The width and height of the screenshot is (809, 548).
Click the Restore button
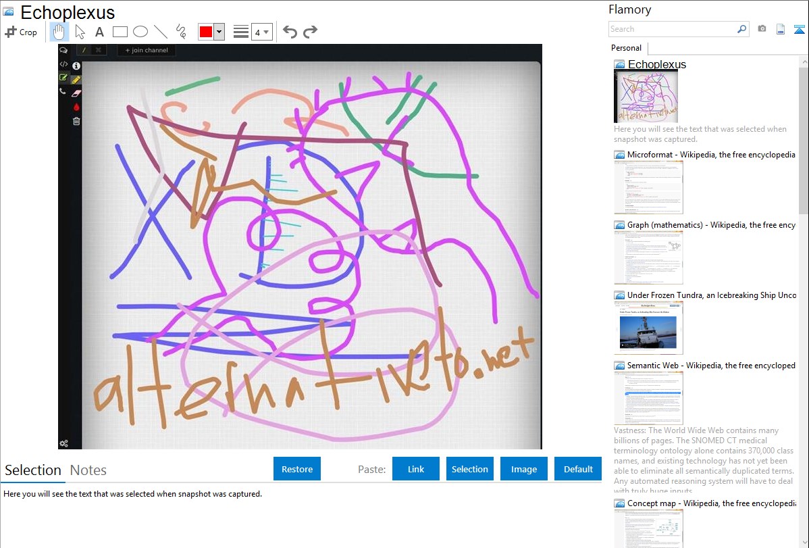(297, 469)
